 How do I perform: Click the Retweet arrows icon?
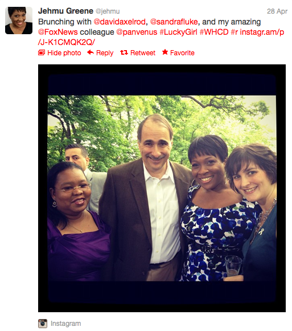tap(124, 52)
